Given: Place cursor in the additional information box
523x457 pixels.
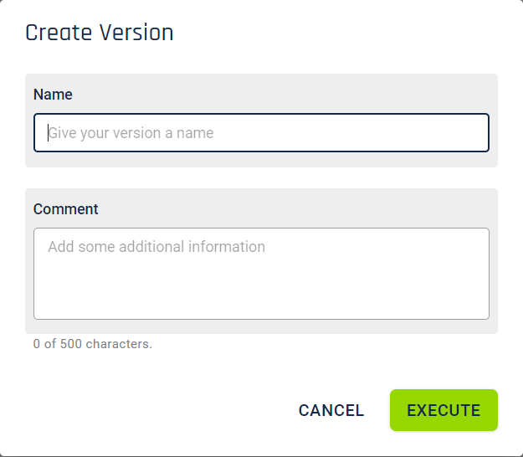Looking at the screenshot, I should coord(261,274).
